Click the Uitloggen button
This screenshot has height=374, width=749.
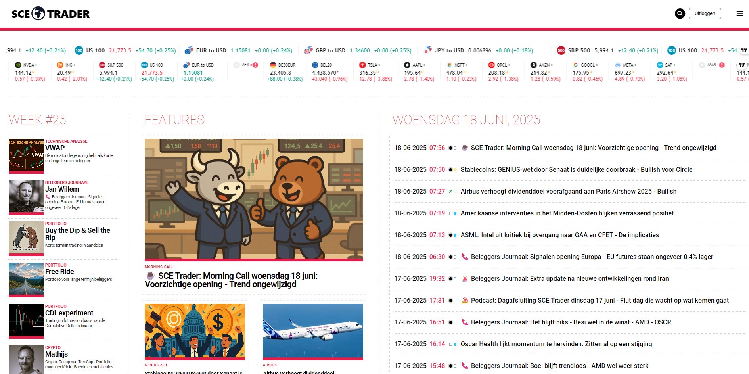(705, 13)
